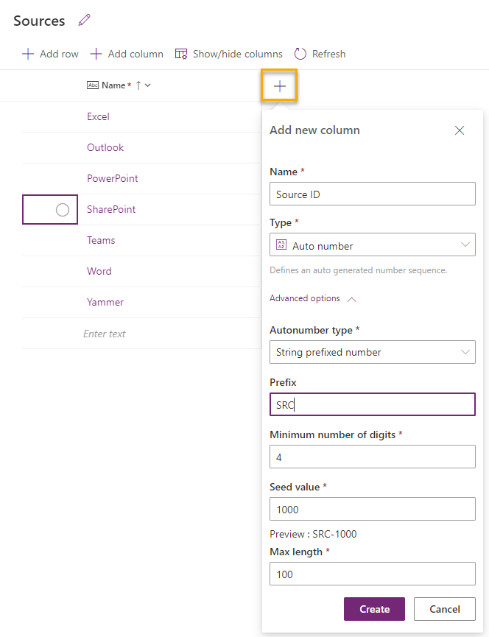The image size is (489, 637).
Task: Click the Add row toolbar button
Action: pos(50,54)
